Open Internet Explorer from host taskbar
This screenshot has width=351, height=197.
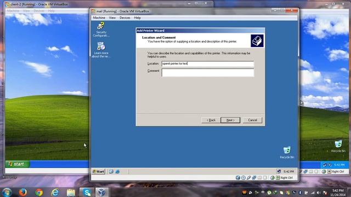tap(55, 192)
